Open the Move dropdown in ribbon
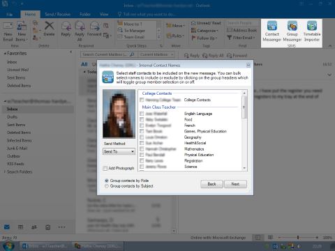Image resolution: width=335 pixels, height=251 pixels. pos(175,25)
